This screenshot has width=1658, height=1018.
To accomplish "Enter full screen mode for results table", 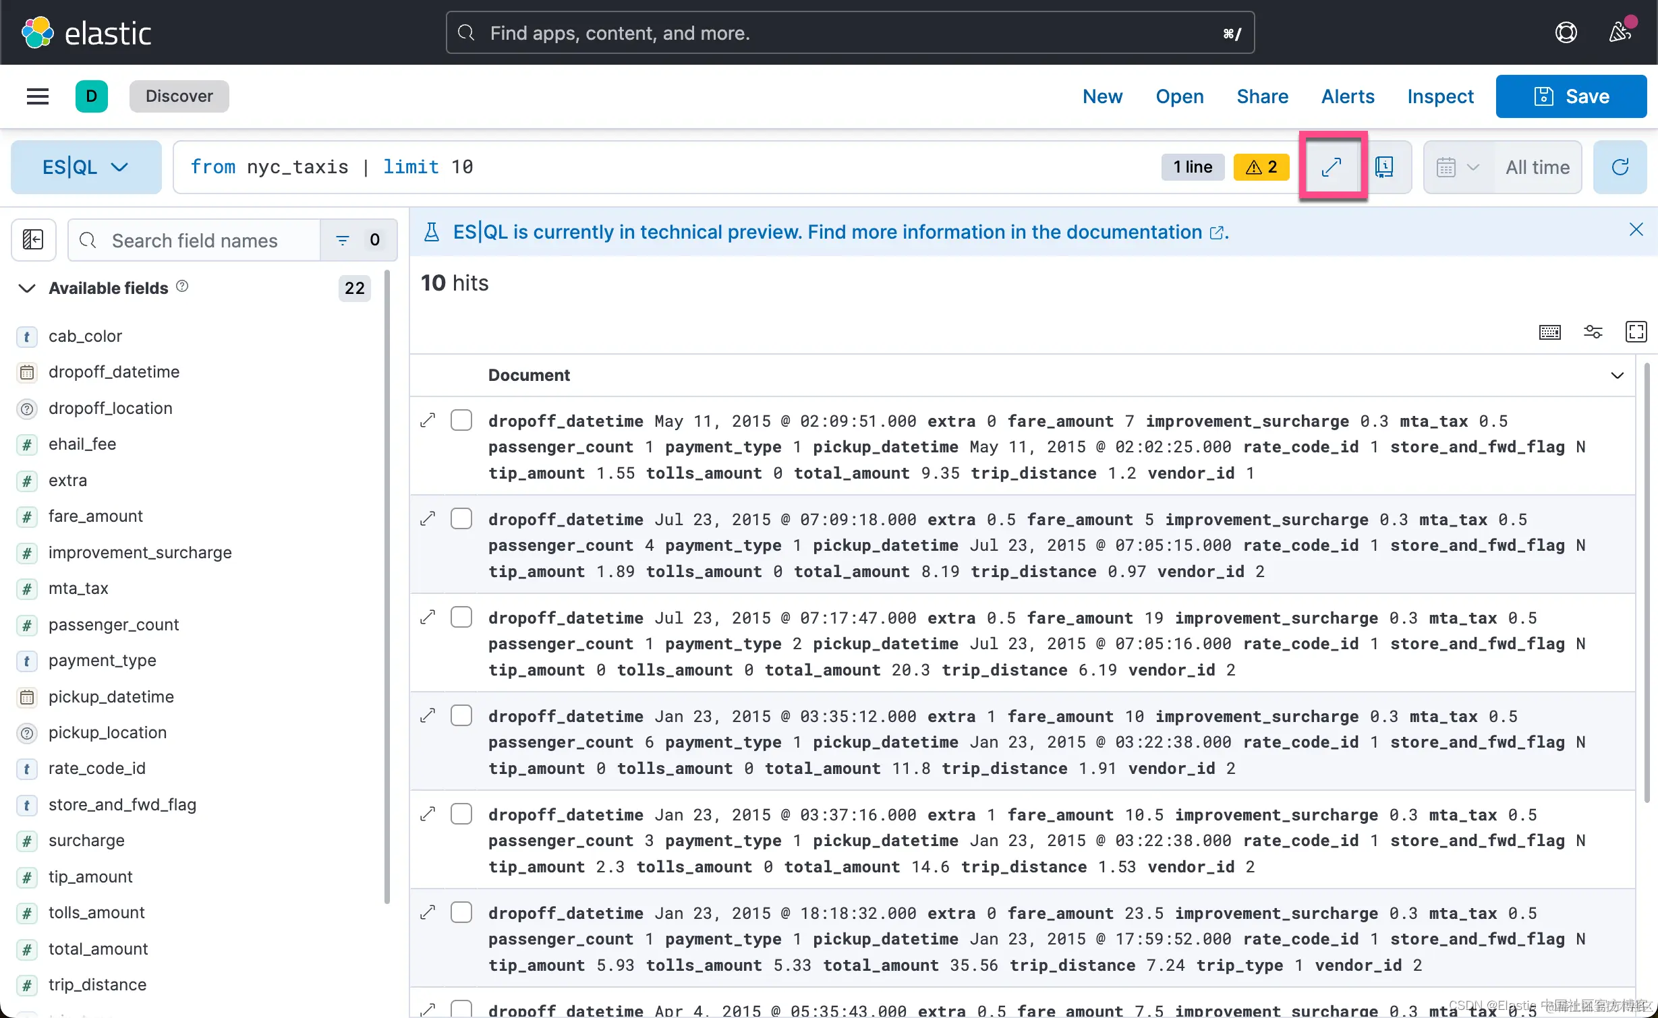I will coord(1636,332).
